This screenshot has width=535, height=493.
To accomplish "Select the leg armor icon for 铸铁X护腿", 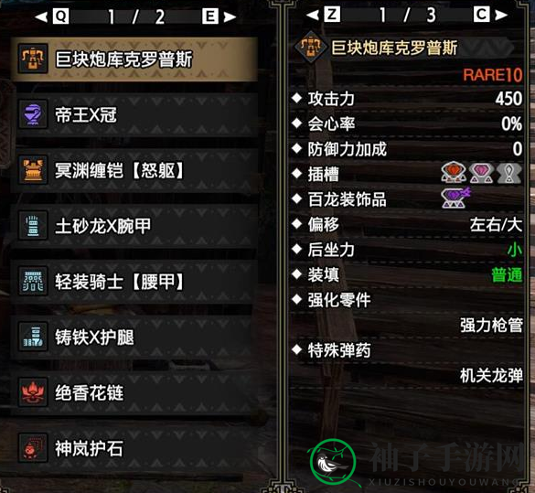I will coord(33,337).
